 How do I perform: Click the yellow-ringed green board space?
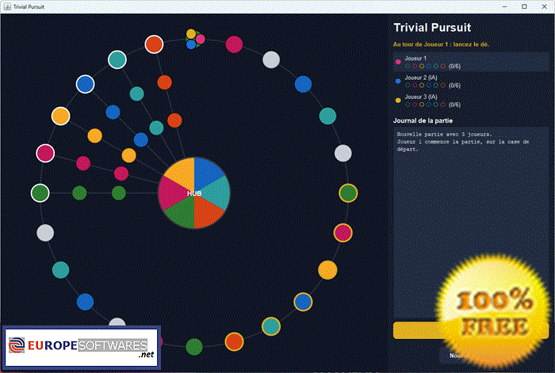(348, 193)
